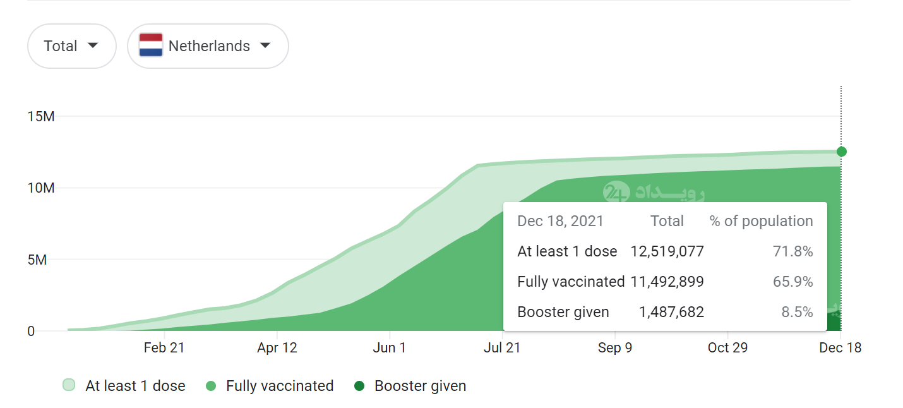
Task: Click the Dec 18 date axis label
Action: (840, 347)
